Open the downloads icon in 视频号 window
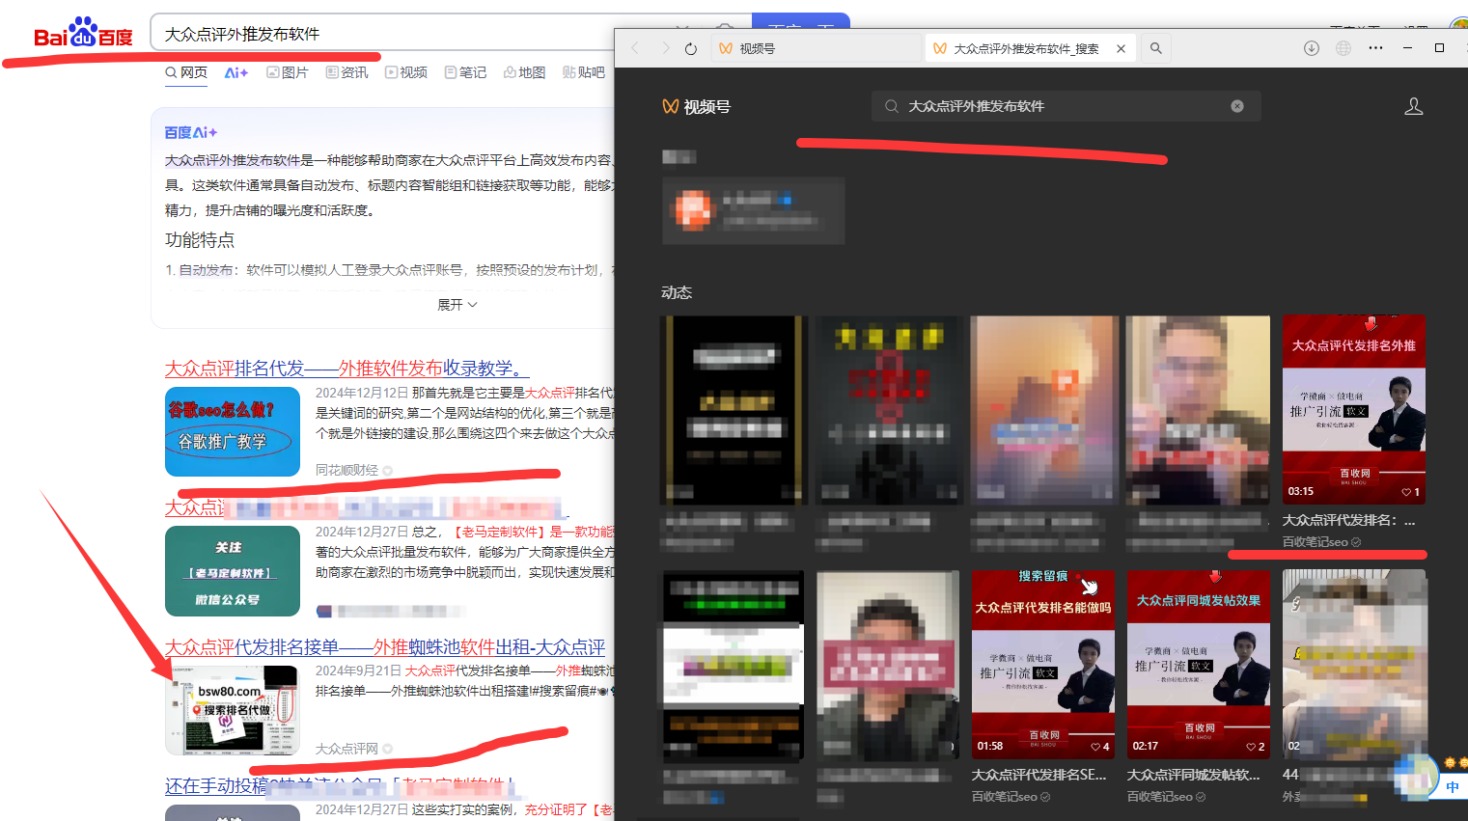Screen dimensions: 1468x821 pyautogui.click(x=1311, y=48)
